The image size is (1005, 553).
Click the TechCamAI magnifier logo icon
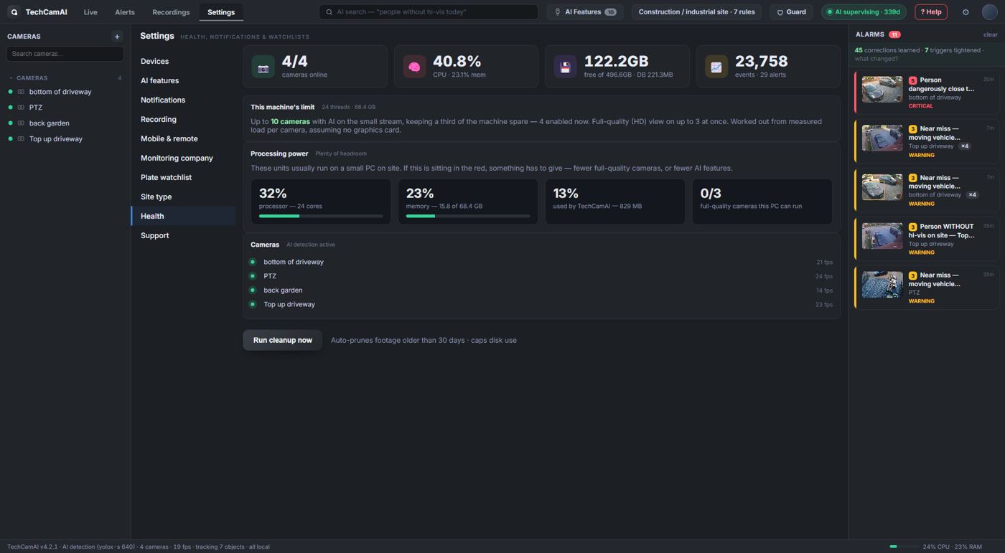coord(14,12)
